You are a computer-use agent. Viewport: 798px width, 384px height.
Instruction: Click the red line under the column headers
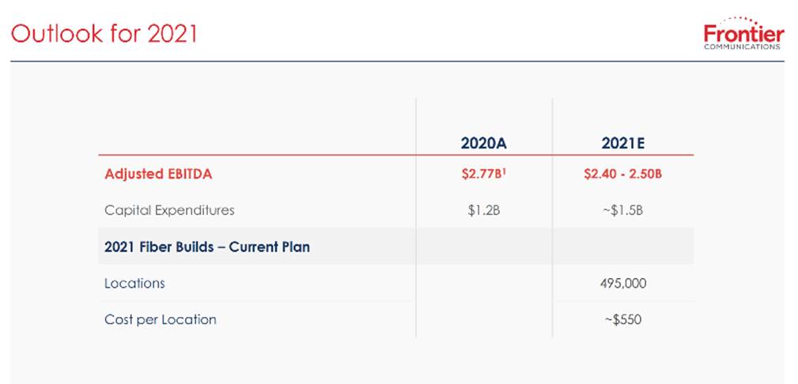click(x=395, y=155)
